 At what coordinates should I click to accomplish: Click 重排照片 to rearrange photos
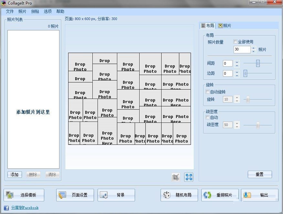point(220,195)
